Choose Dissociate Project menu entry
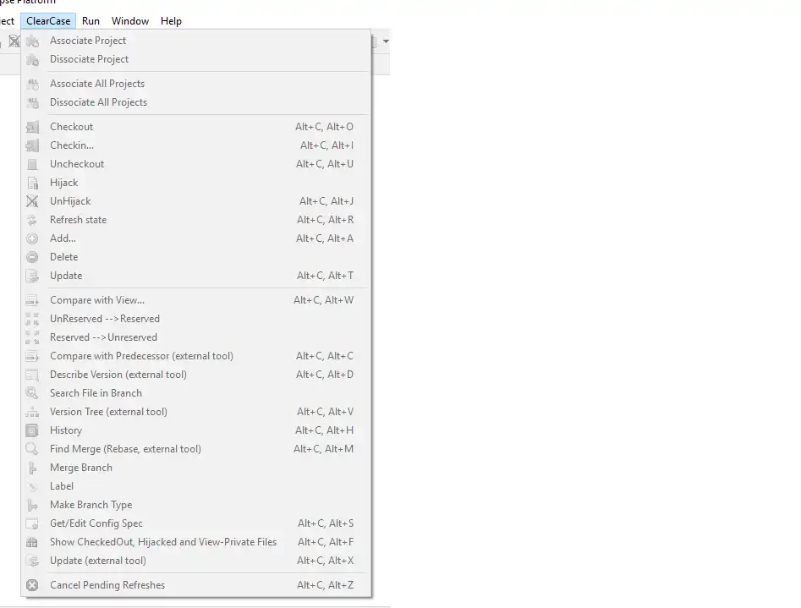This screenshot has width=801, height=608. pyautogui.click(x=195, y=59)
